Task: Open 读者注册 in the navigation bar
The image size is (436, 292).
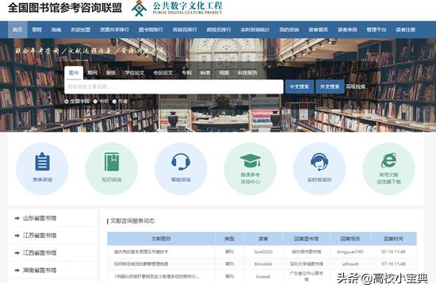Action: (x=405, y=29)
